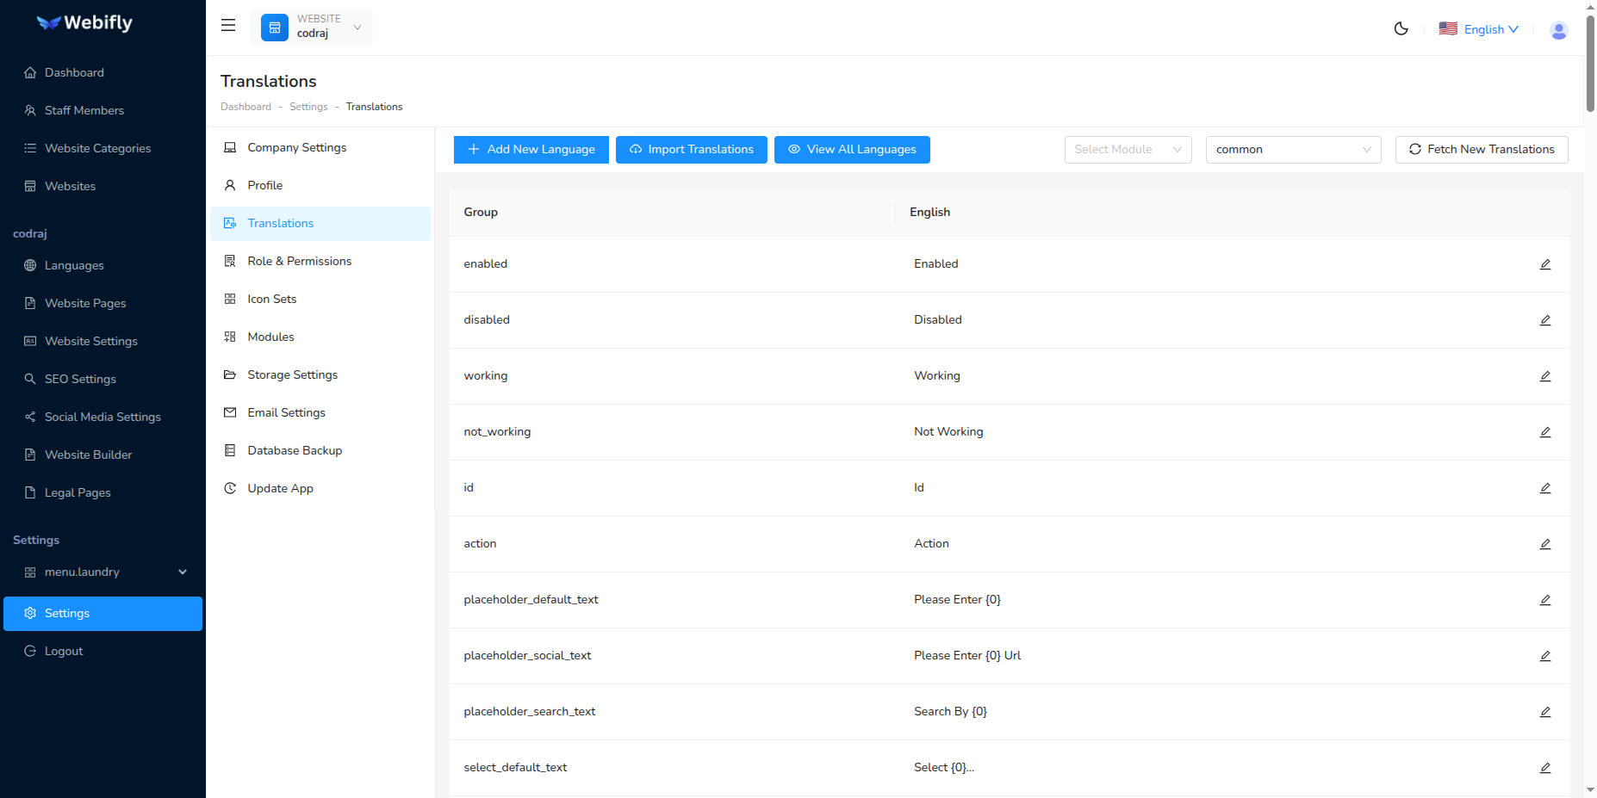This screenshot has height=798, width=1597.
Task: Open the English language dropdown
Action: pyautogui.click(x=1479, y=29)
